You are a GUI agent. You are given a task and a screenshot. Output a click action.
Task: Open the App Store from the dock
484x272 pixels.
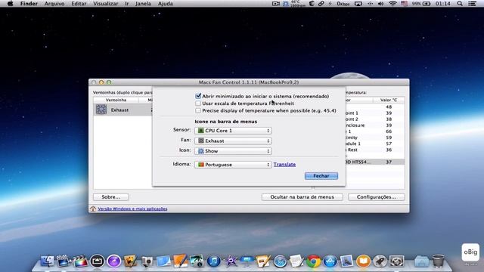point(330,261)
